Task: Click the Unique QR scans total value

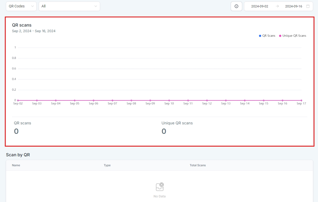Action: (164, 131)
